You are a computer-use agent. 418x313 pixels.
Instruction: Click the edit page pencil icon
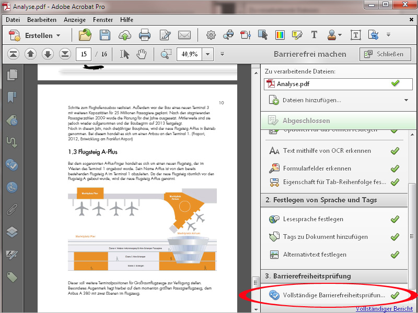[165, 35]
